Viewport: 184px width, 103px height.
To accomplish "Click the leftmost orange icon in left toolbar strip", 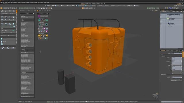I will pos(1,8).
